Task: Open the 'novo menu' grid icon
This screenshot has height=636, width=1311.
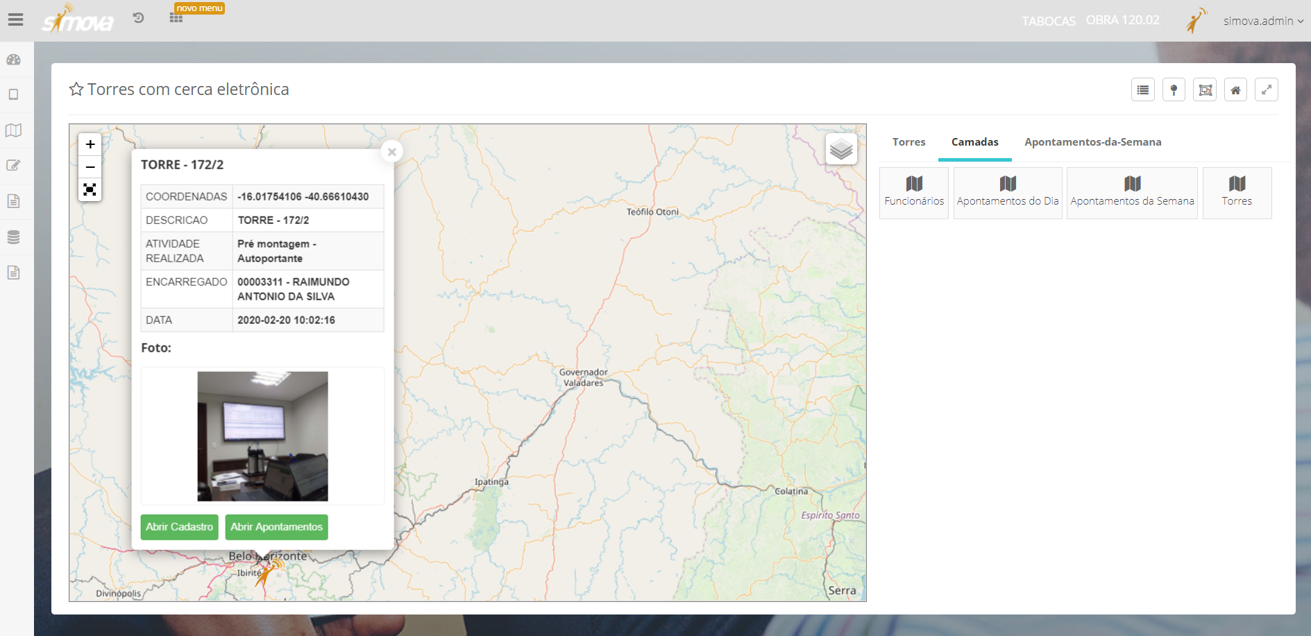Action: coord(176,18)
